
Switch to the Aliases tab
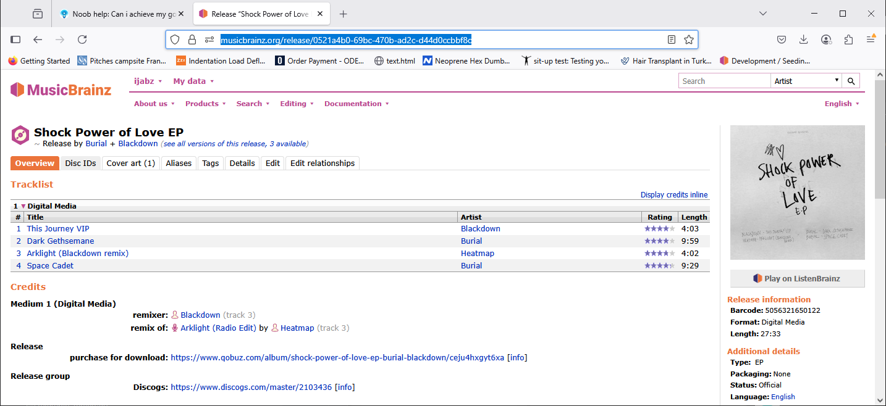pos(179,163)
